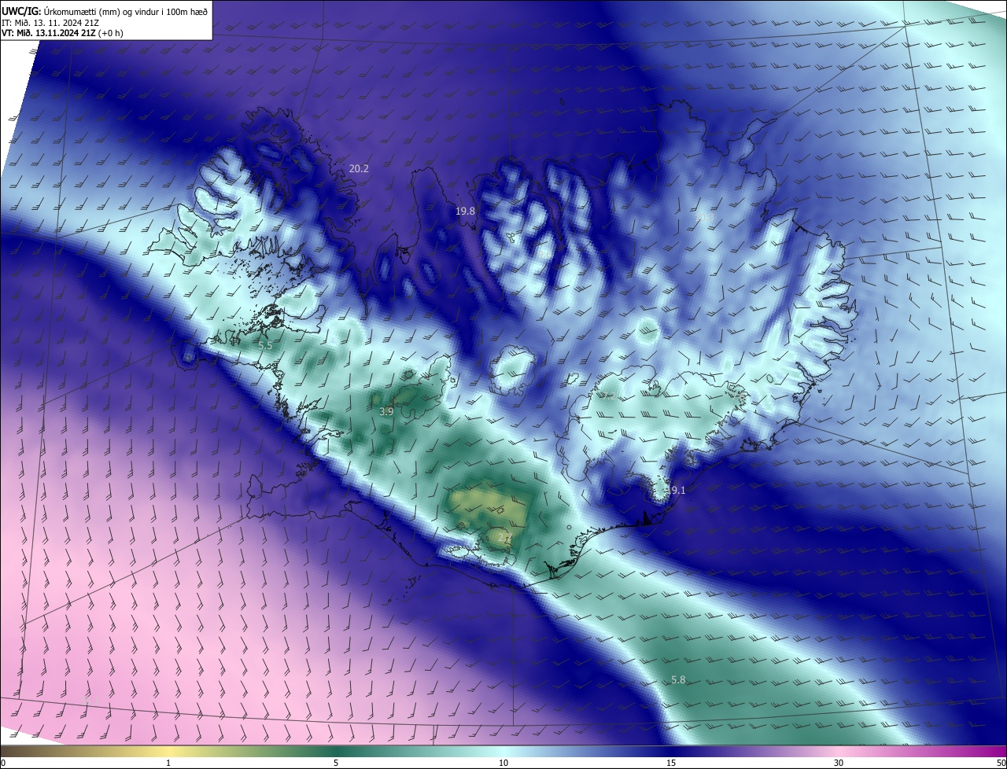Screen dimensions: 1007x769
Task: Select the 5 tick on the color scale
Action: 336,763
